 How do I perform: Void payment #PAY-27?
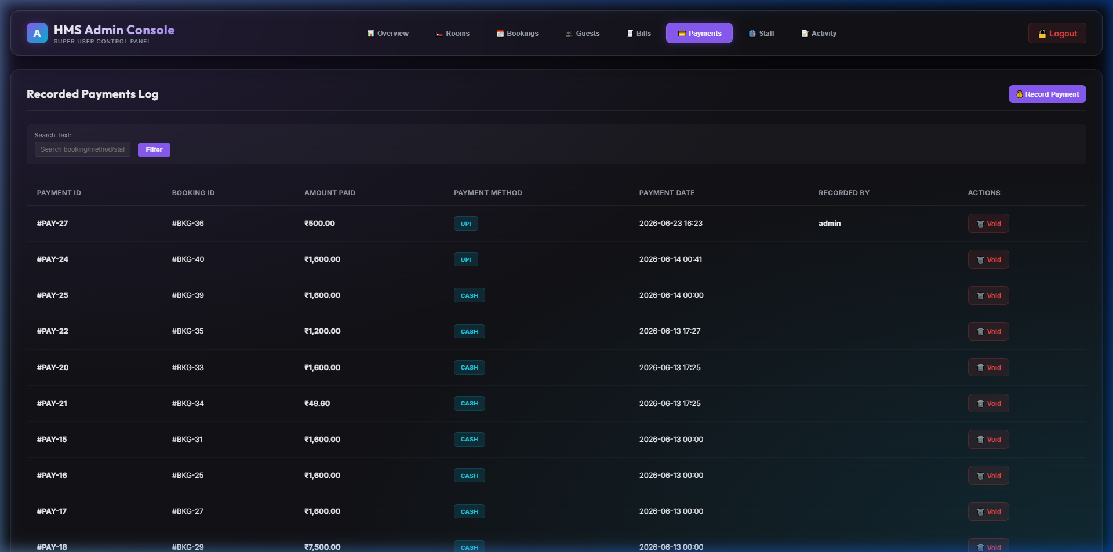[x=988, y=224]
